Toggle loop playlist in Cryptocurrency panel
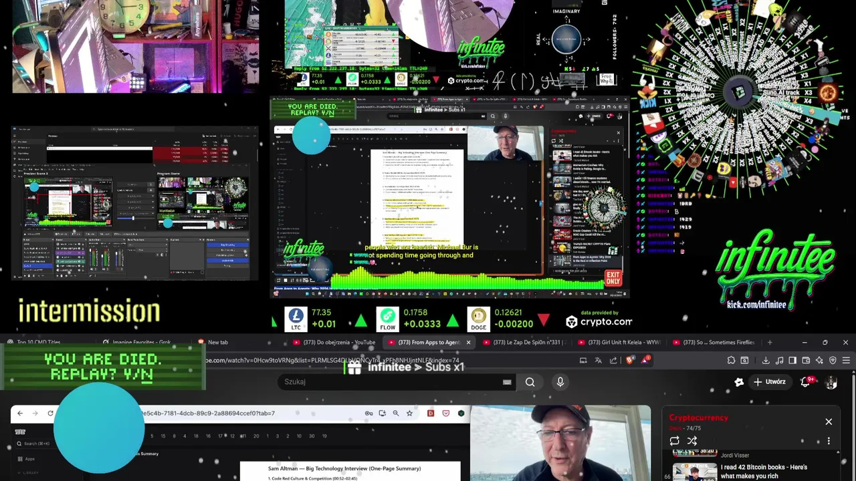The width and height of the screenshot is (856, 481). pyautogui.click(x=674, y=441)
